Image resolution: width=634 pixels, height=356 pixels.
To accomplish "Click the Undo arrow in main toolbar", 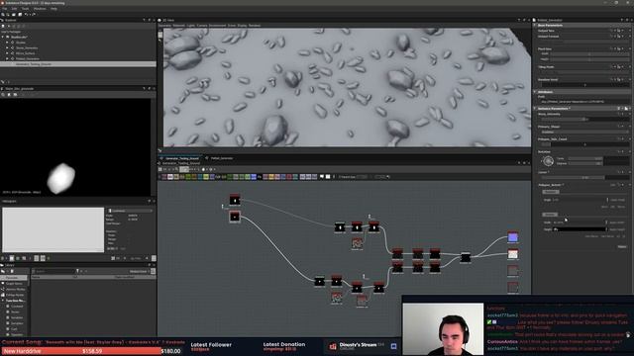I will [27, 15].
